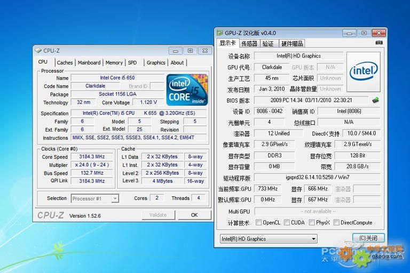This screenshot has height=273, width=410.
Task: Switch to the 传感器 tab in GPU-Z
Action: coord(249,44)
